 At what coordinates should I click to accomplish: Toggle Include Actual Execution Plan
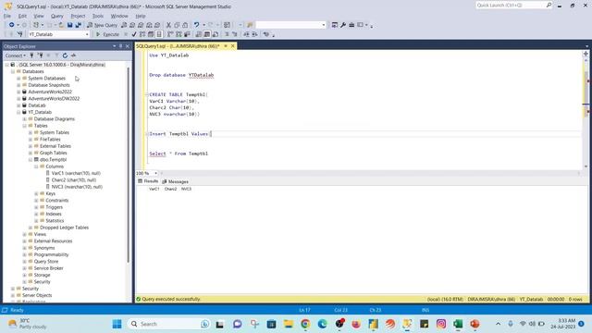170,34
